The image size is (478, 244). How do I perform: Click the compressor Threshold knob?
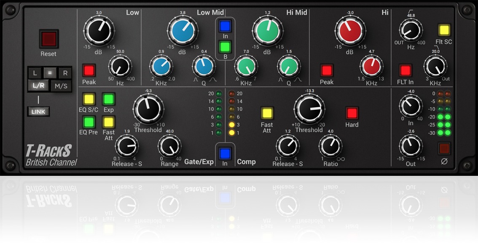click(x=309, y=108)
